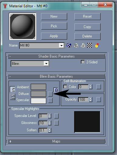Open the Diffuse color swatch
The height and width of the screenshot is (155, 117).
pos(38,94)
